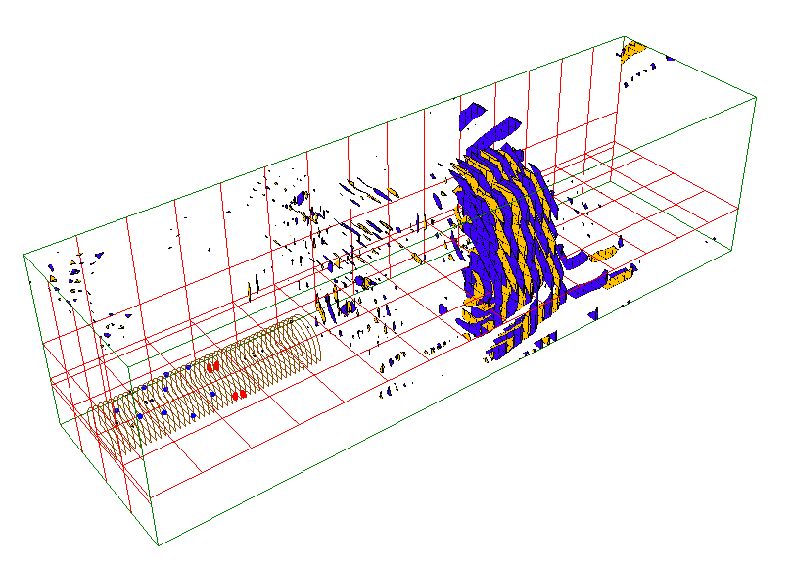793x567 pixels.
Task: Select upper elongated orange-blue slab right of cluster
Action: click(x=604, y=253)
